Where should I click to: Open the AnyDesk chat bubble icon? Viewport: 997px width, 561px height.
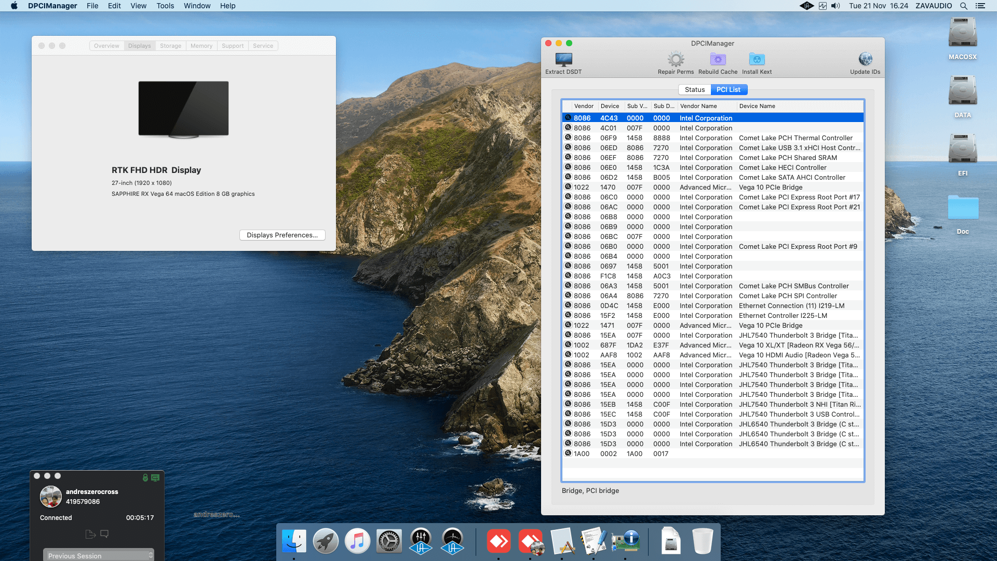[x=104, y=534]
